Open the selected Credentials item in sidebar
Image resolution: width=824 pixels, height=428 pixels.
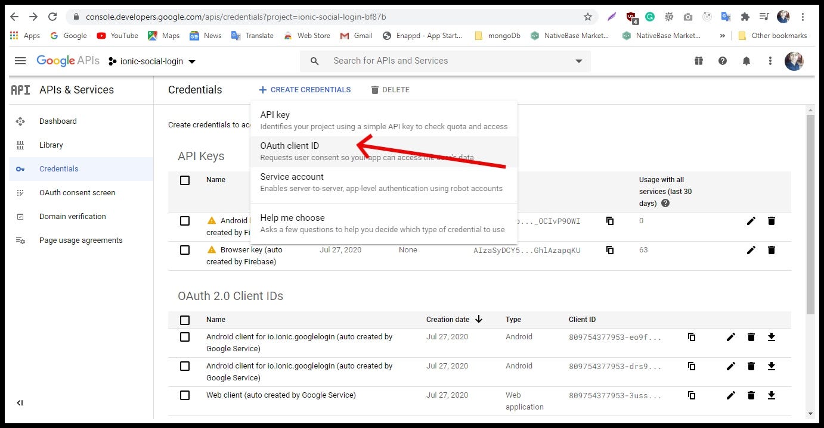(81, 169)
